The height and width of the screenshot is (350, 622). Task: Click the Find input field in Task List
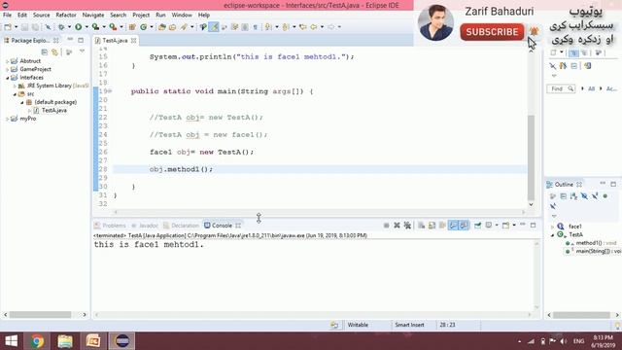pyautogui.click(x=561, y=88)
